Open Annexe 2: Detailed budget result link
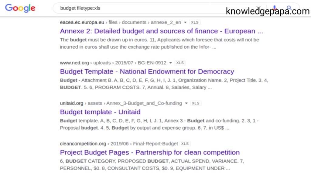Image resolution: width=311 pixels, height=175 pixels. (x=162, y=31)
